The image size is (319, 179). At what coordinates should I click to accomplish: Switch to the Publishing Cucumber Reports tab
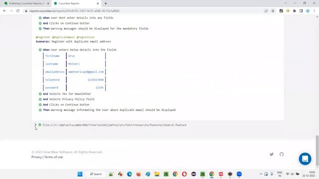[26, 3]
